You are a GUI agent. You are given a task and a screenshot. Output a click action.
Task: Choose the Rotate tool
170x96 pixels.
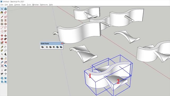coord(2,39)
